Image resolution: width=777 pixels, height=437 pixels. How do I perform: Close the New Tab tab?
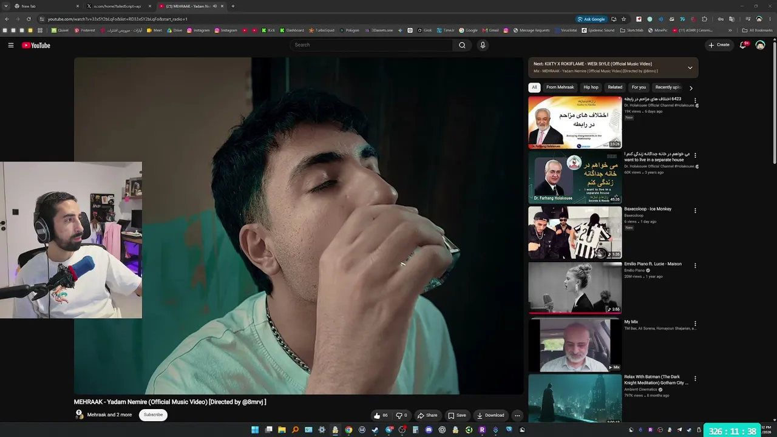(78, 6)
